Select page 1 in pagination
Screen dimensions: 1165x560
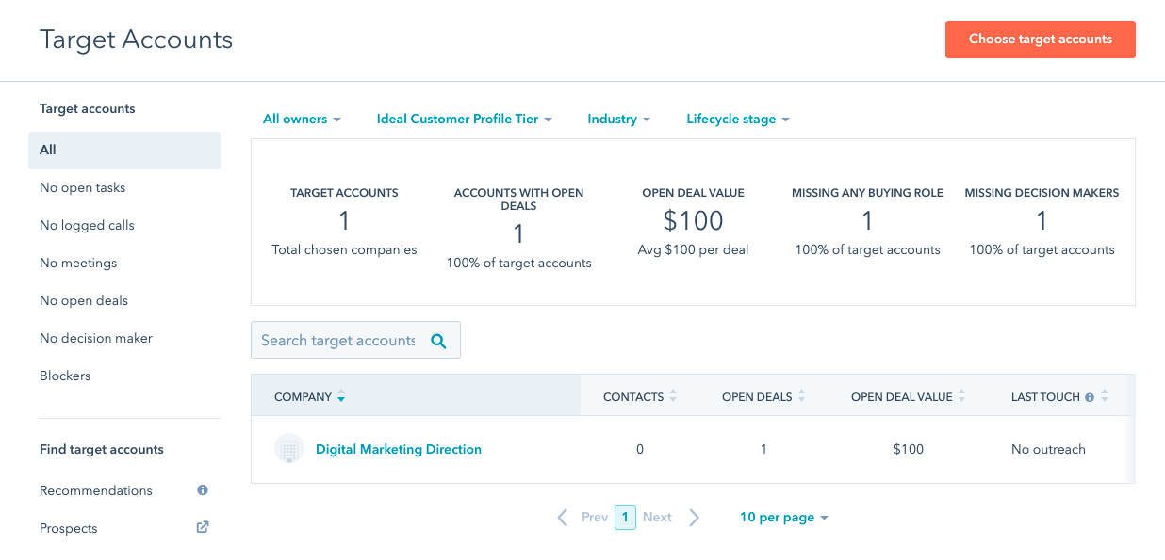click(x=624, y=517)
